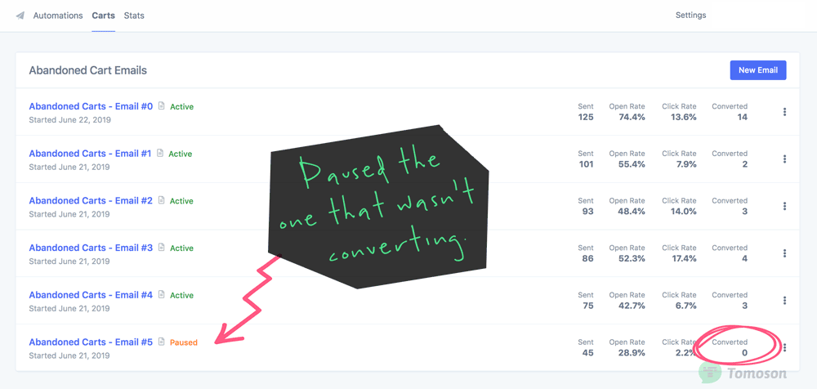
Task: Click the Tomoson chat bubble logo
Action: [x=709, y=373]
